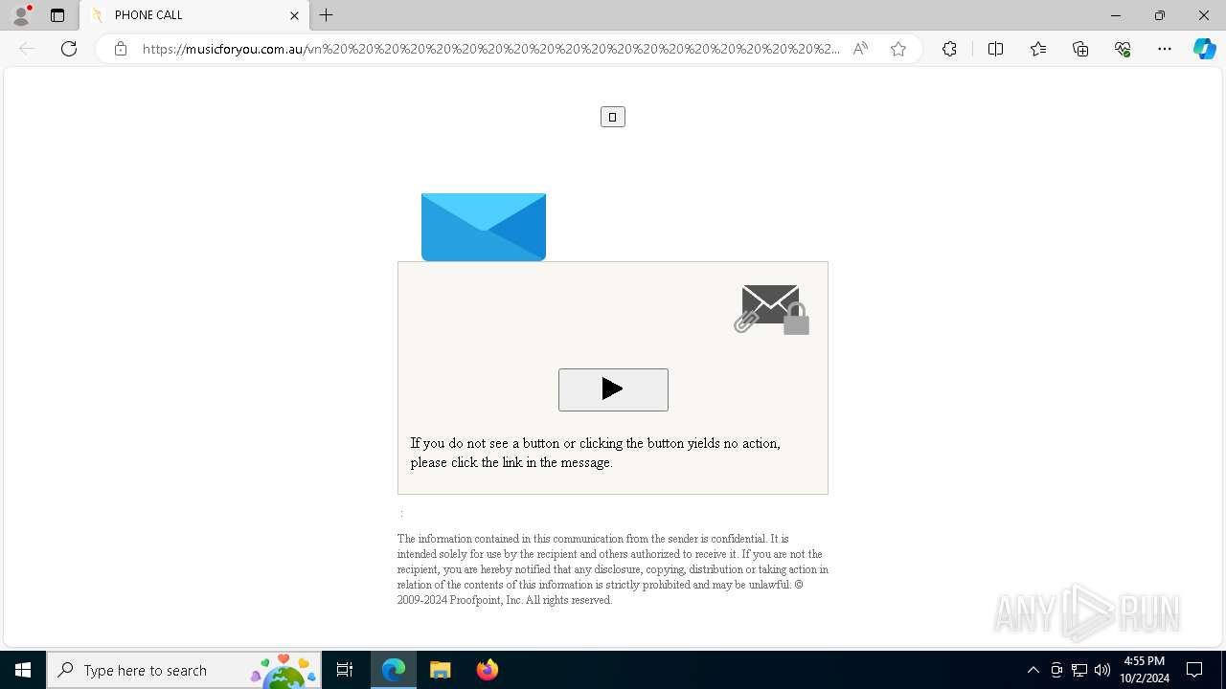1226x689 pixels.
Task: Click the play arrow button in the message
Action: [613, 389]
